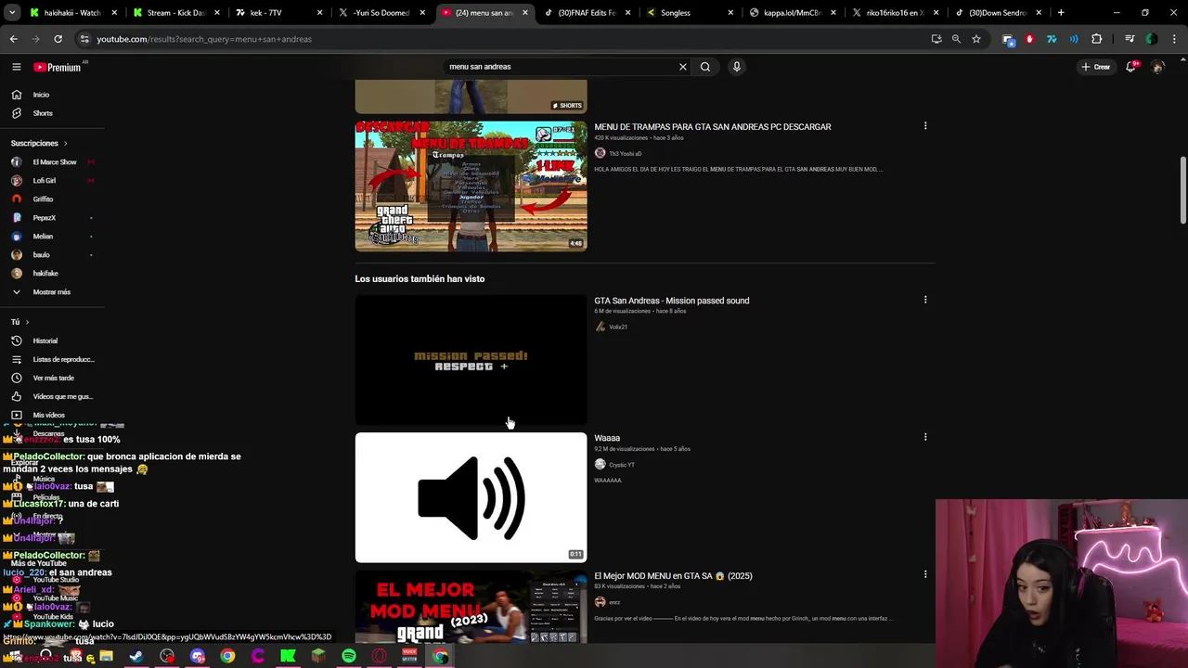Open more options for Waaaa video
The width and height of the screenshot is (1188, 668).
click(x=925, y=437)
